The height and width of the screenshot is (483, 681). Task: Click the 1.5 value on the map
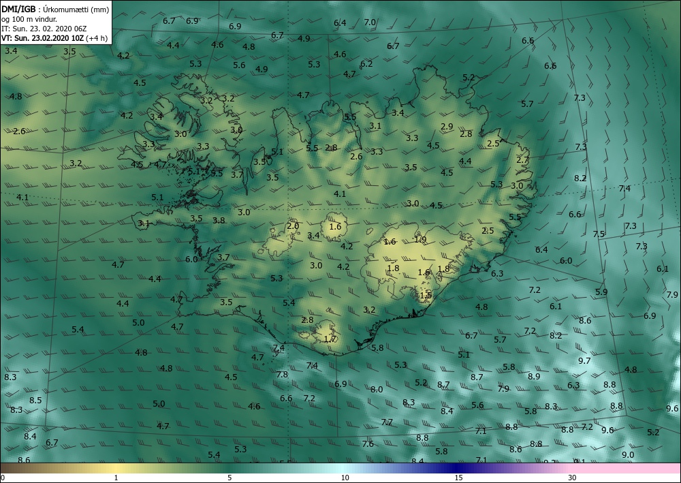point(426,296)
